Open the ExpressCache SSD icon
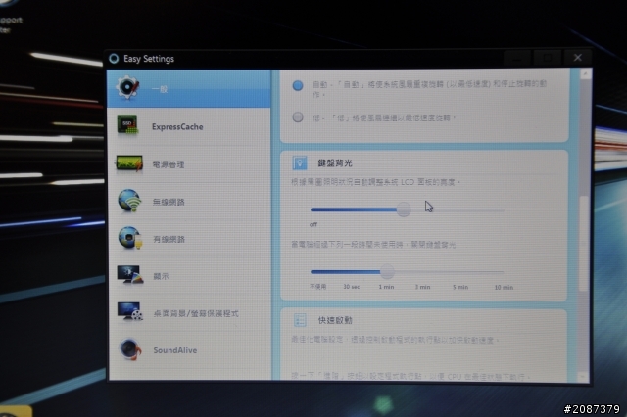This screenshot has width=627, height=417. 127,125
